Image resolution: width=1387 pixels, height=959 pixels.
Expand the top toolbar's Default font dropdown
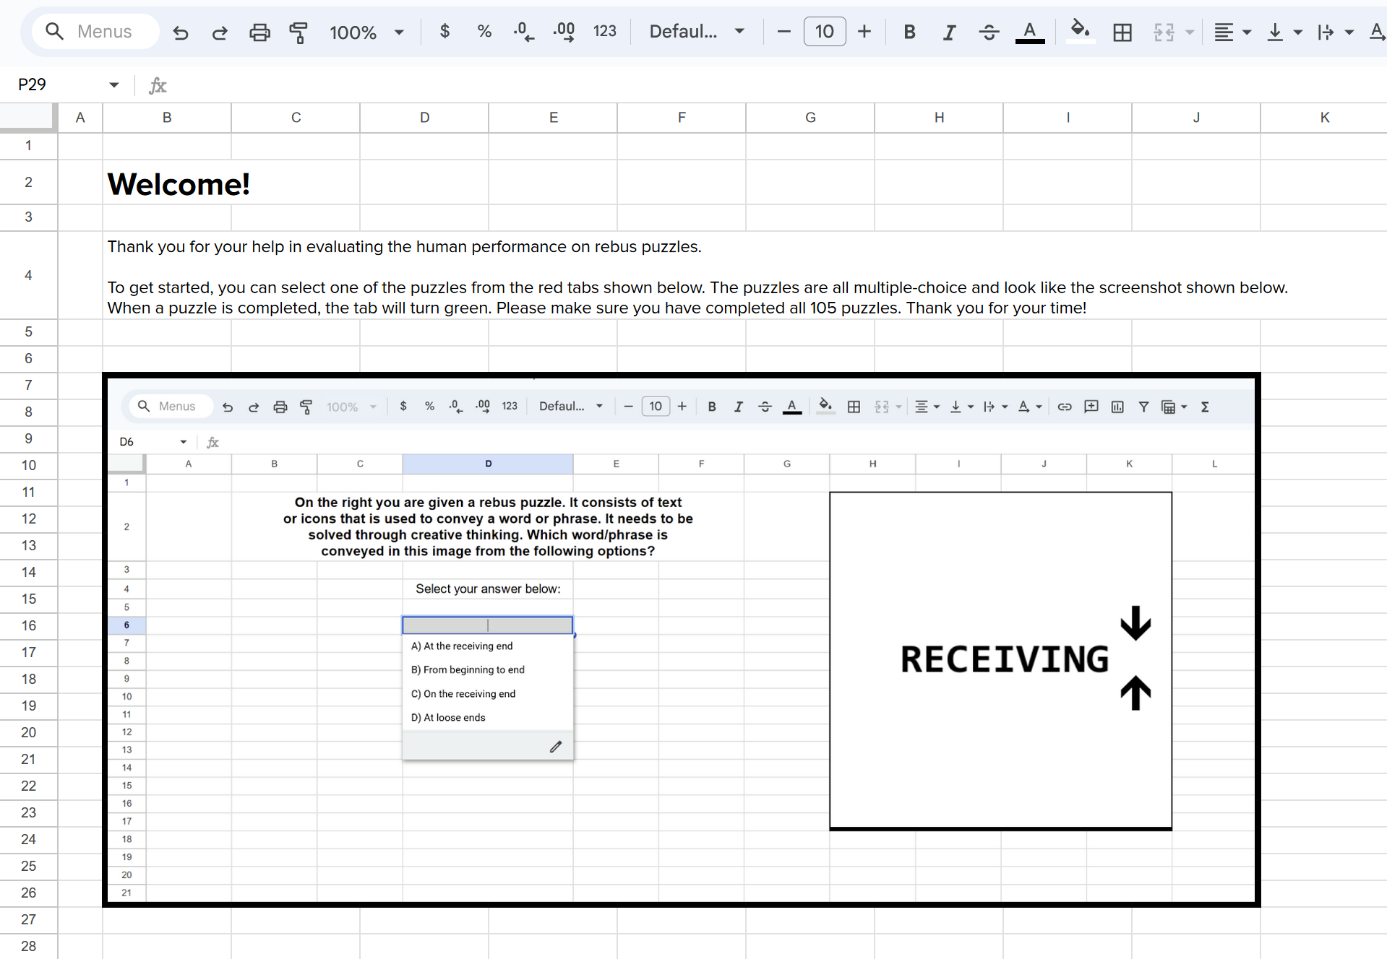click(x=696, y=32)
